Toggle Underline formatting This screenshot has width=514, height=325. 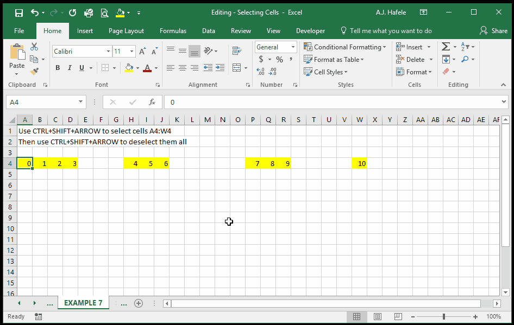coord(82,68)
